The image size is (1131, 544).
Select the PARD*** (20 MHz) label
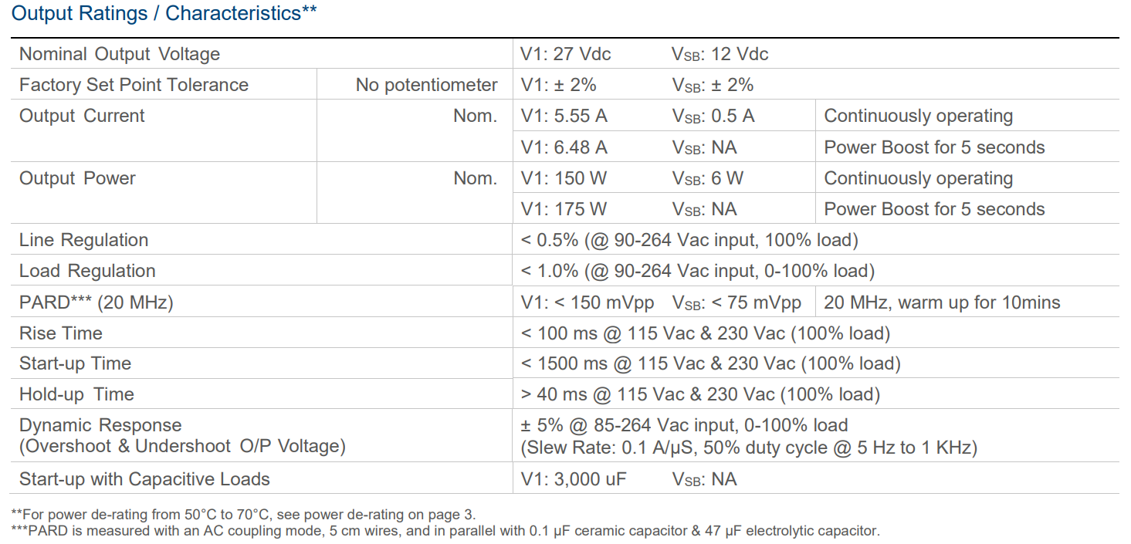pos(97,302)
